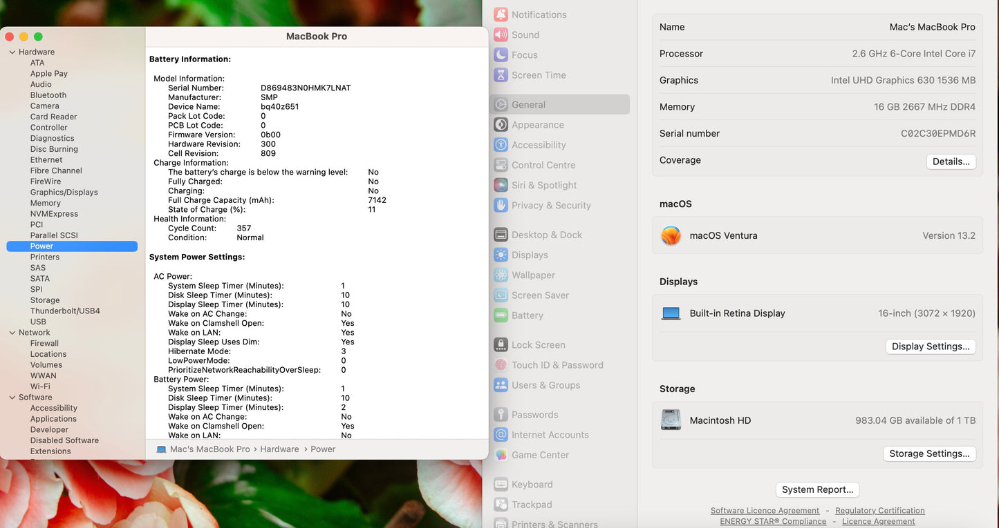Click Hardware in the bottom path bar
The image size is (999, 528).
[x=279, y=449]
